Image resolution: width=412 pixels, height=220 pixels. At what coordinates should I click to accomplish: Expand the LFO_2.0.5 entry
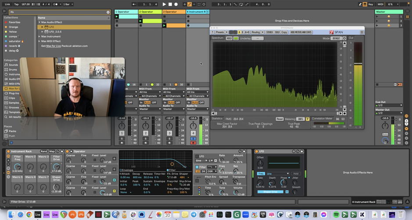click(42, 31)
